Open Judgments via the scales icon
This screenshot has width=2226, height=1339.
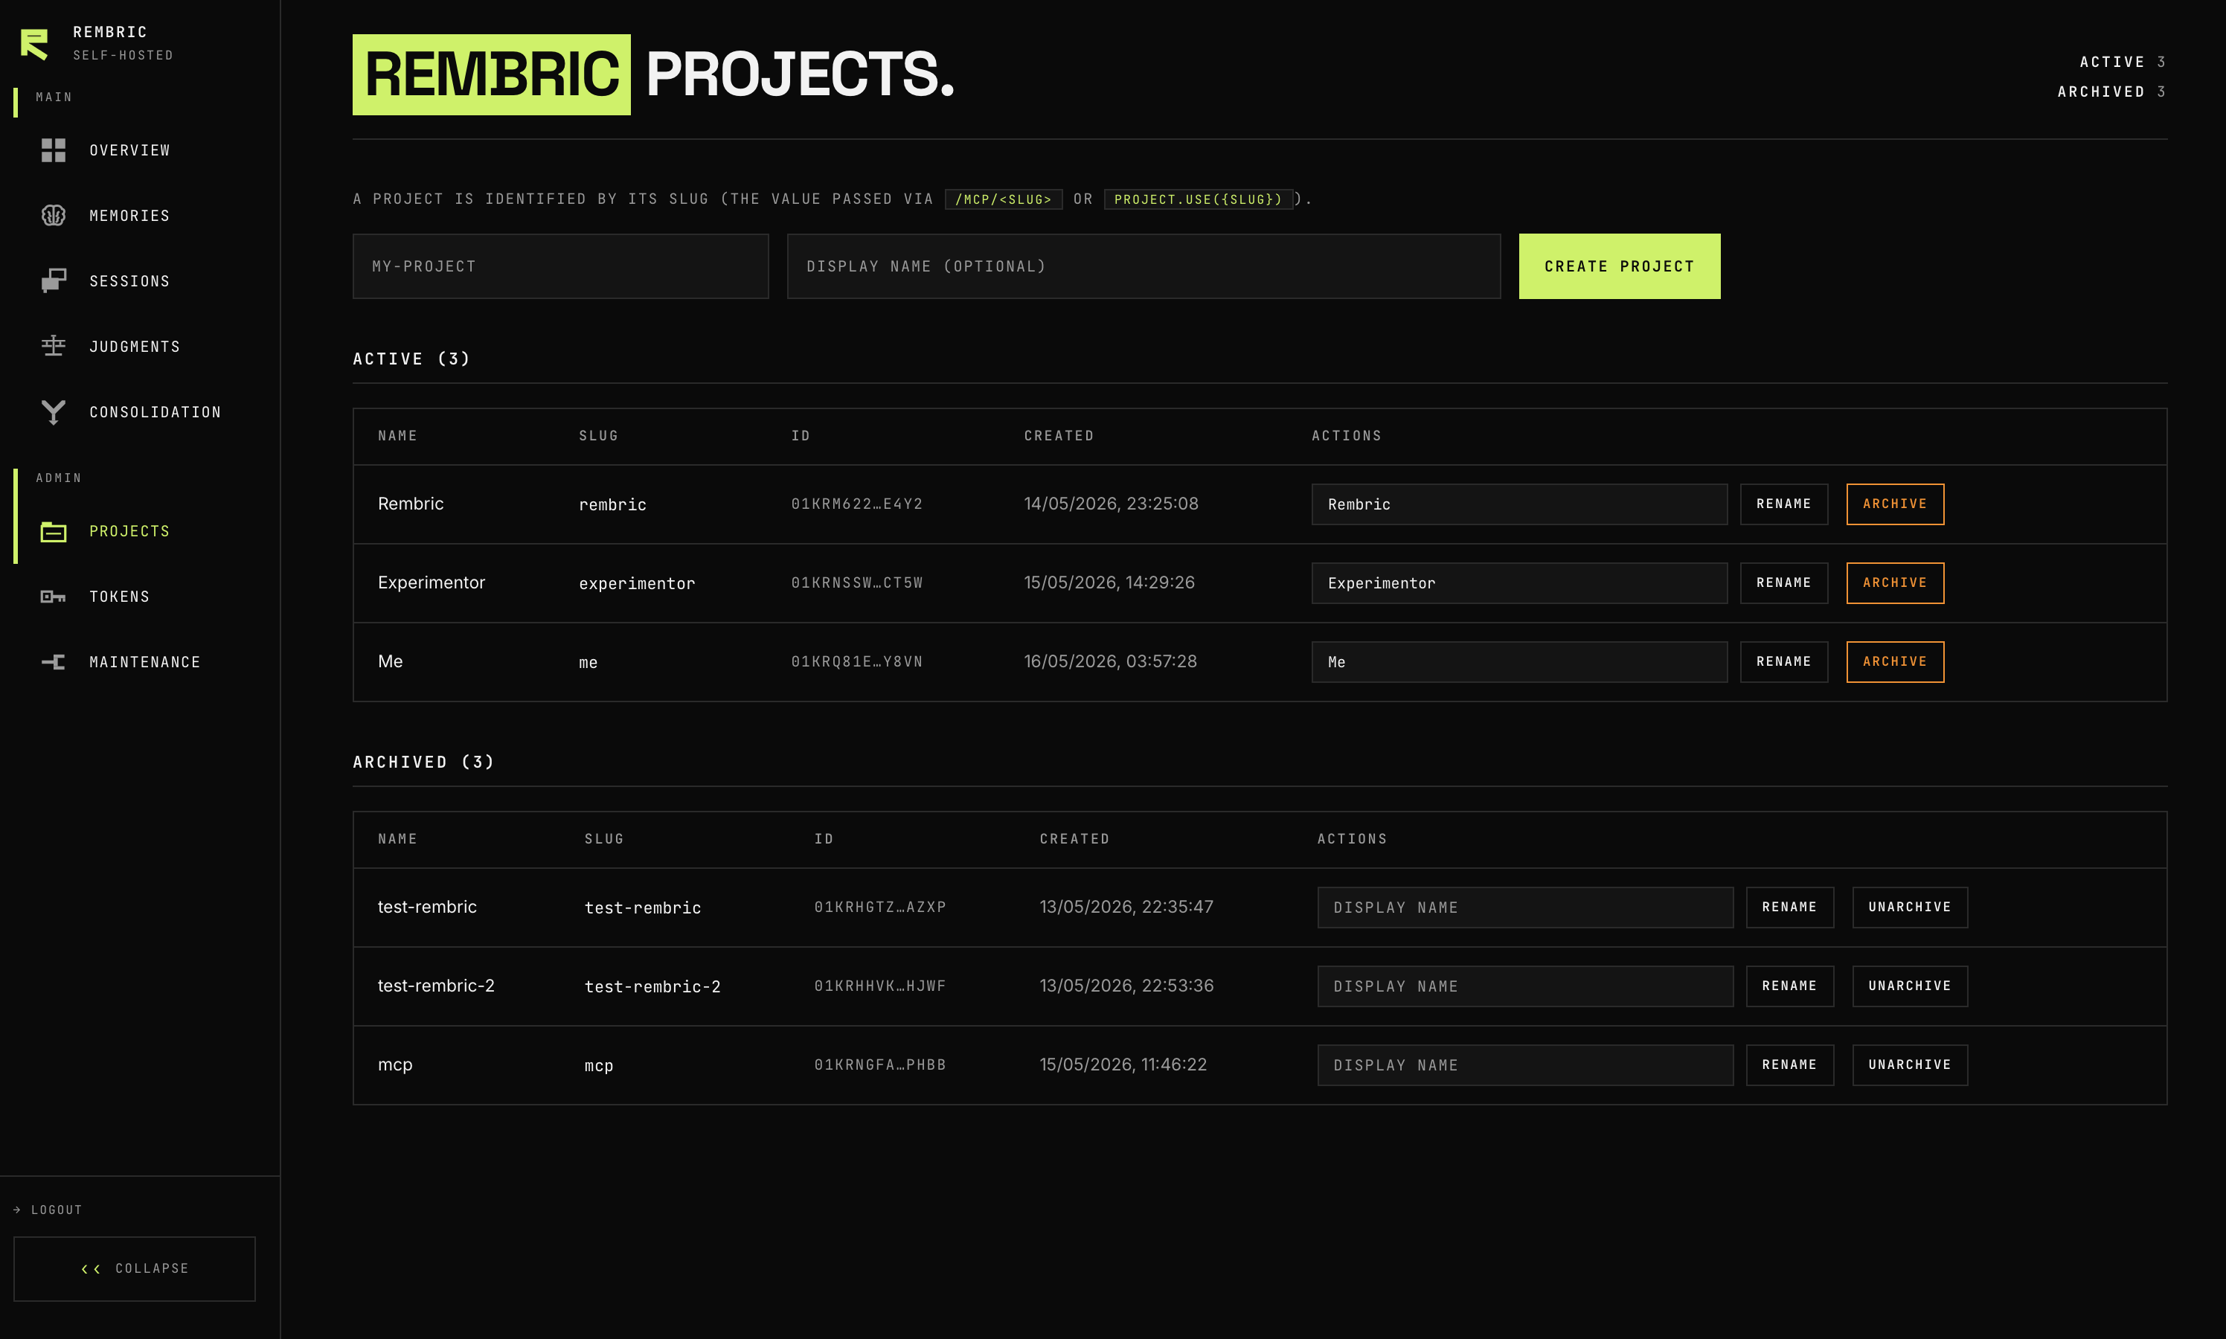(x=54, y=347)
